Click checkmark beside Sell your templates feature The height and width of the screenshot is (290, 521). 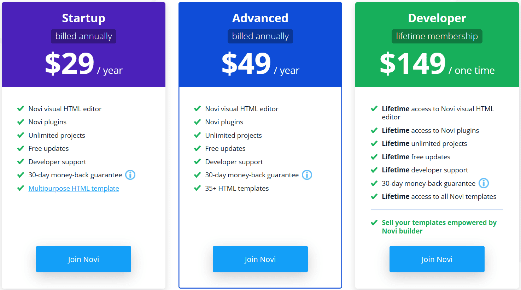(x=374, y=223)
